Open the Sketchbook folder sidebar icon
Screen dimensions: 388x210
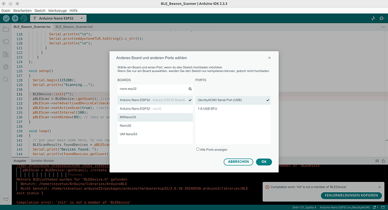click(x=6, y=29)
